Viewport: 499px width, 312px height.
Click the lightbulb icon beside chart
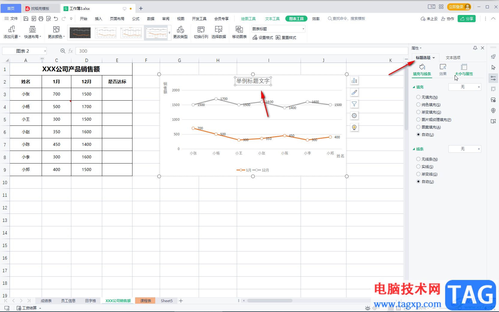[354, 128]
